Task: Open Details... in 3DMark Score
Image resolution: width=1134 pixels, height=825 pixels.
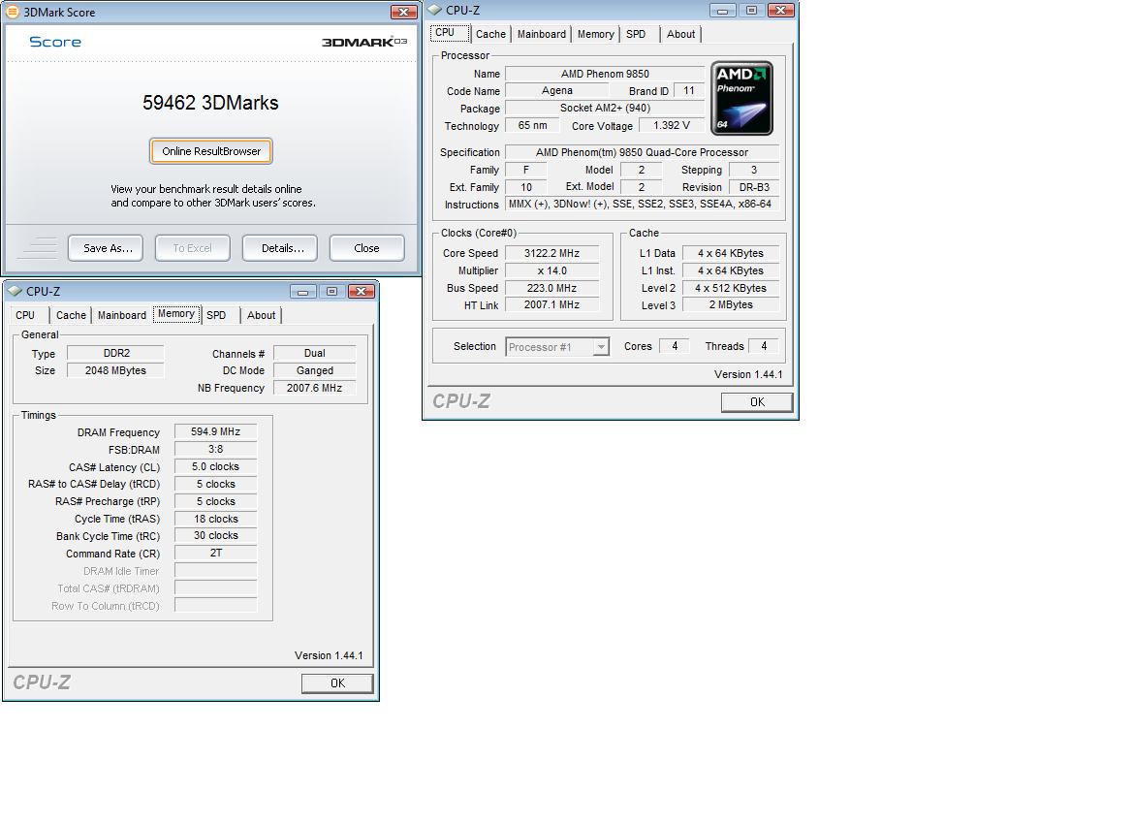Action: [x=280, y=248]
